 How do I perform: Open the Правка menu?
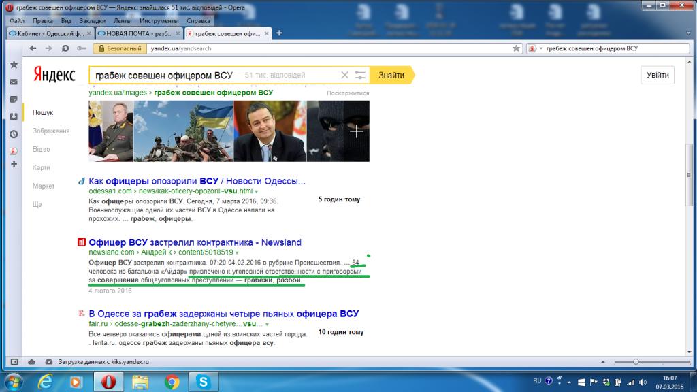(43, 21)
